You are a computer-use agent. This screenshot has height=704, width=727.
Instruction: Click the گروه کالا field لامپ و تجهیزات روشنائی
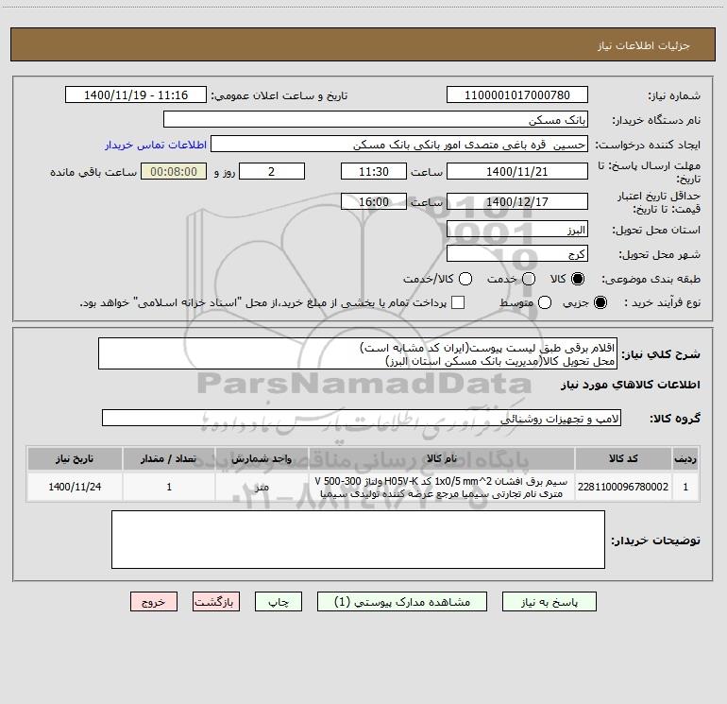[x=362, y=418]
